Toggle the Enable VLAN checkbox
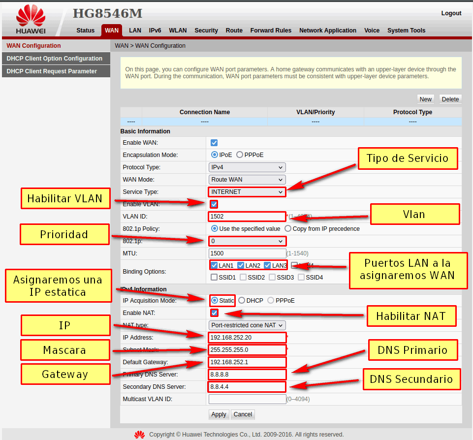 pos(214,204)
